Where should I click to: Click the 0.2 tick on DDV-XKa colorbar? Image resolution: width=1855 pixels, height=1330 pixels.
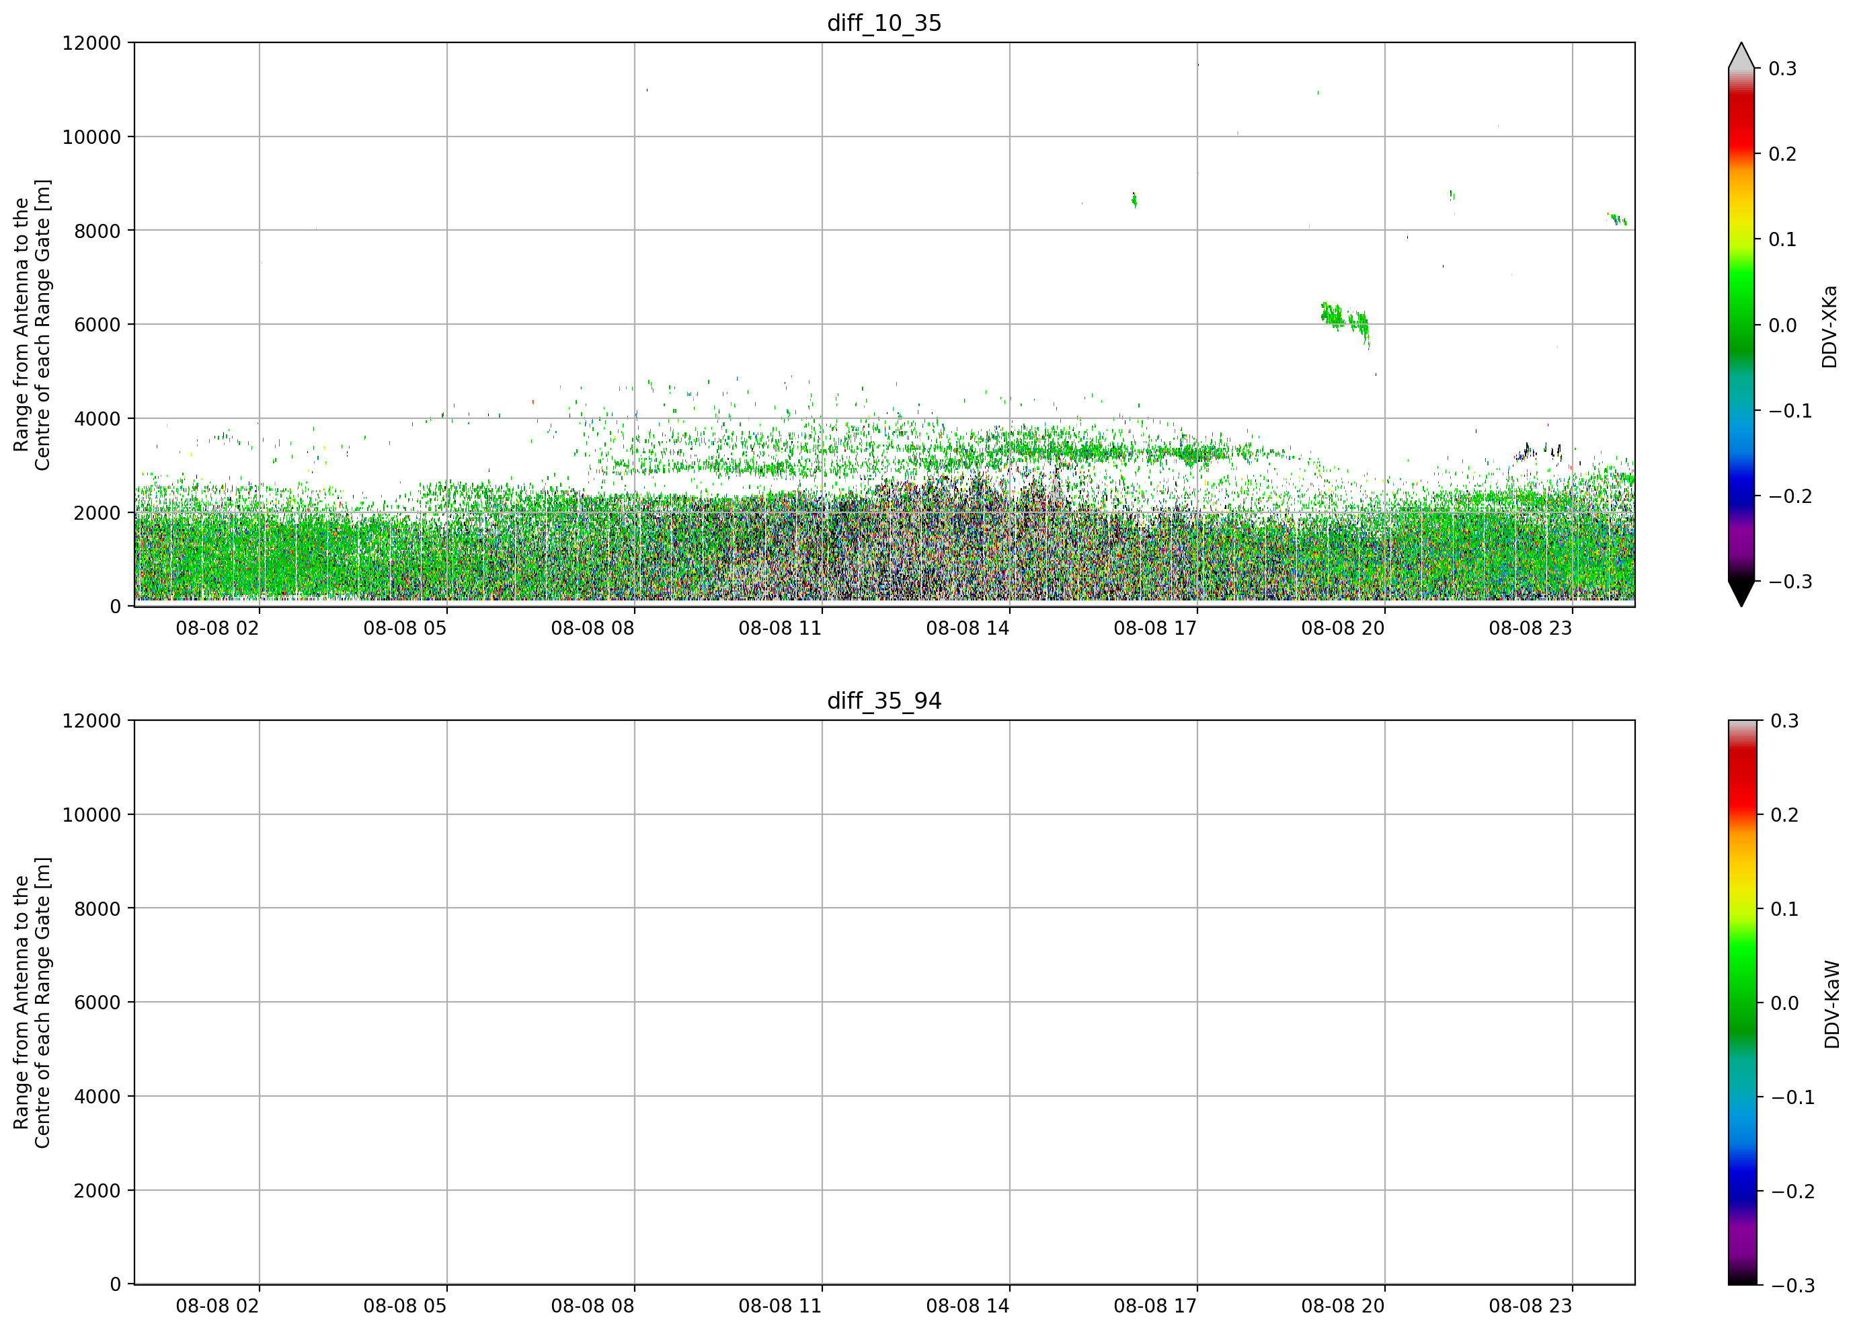point(1782,154)
